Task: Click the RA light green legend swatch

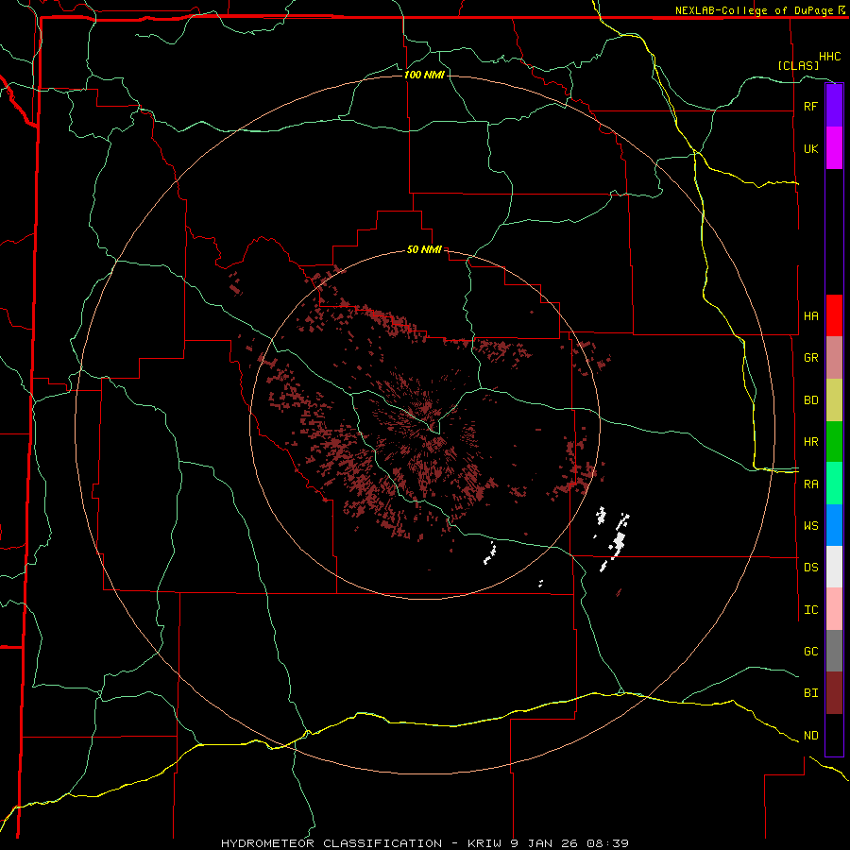Action: pos(834,484)
